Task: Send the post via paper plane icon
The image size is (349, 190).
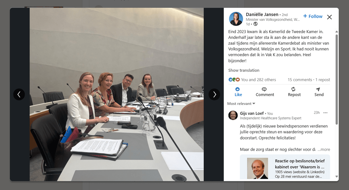Action: click(318, 89)
